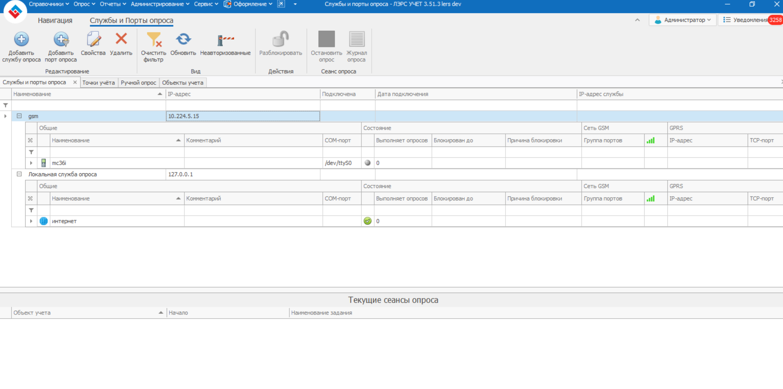Collapse the Локальная служба опроса row
783x389 pixels.
pos(19,174)
